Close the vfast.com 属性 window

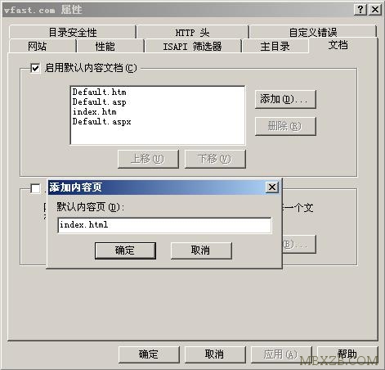coord(375,10)
